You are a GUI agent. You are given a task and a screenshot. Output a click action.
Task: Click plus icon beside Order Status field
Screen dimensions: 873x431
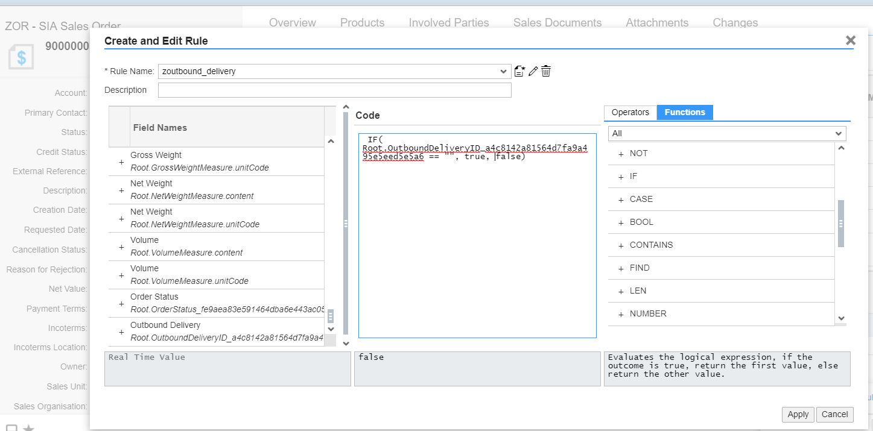[x=121, y=304]
